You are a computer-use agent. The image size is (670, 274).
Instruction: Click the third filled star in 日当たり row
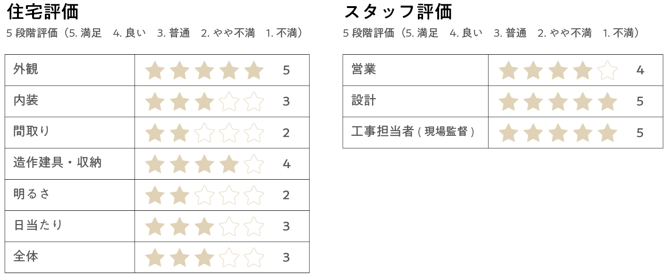pos(204,226)
